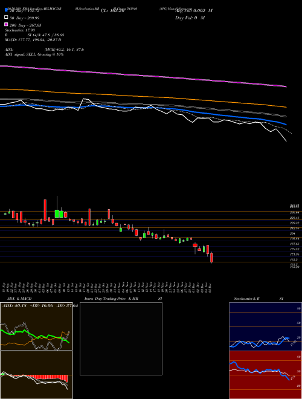Click the magenta 200 Day legend swatch
302x399 pixels.
click(7, 24)
